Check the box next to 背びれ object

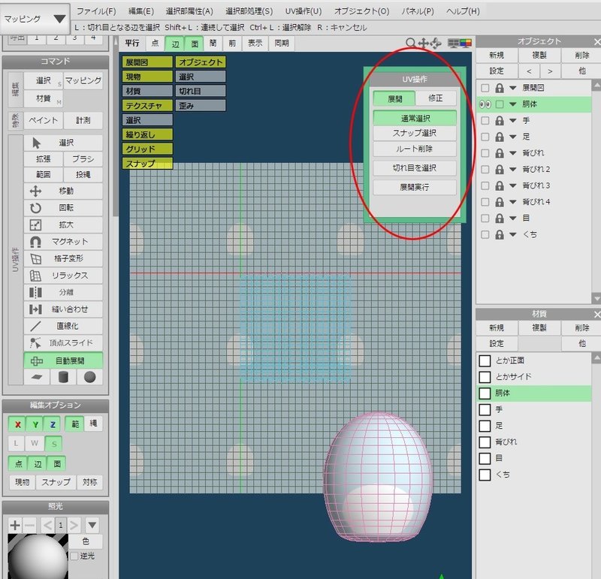pos(485,153)
